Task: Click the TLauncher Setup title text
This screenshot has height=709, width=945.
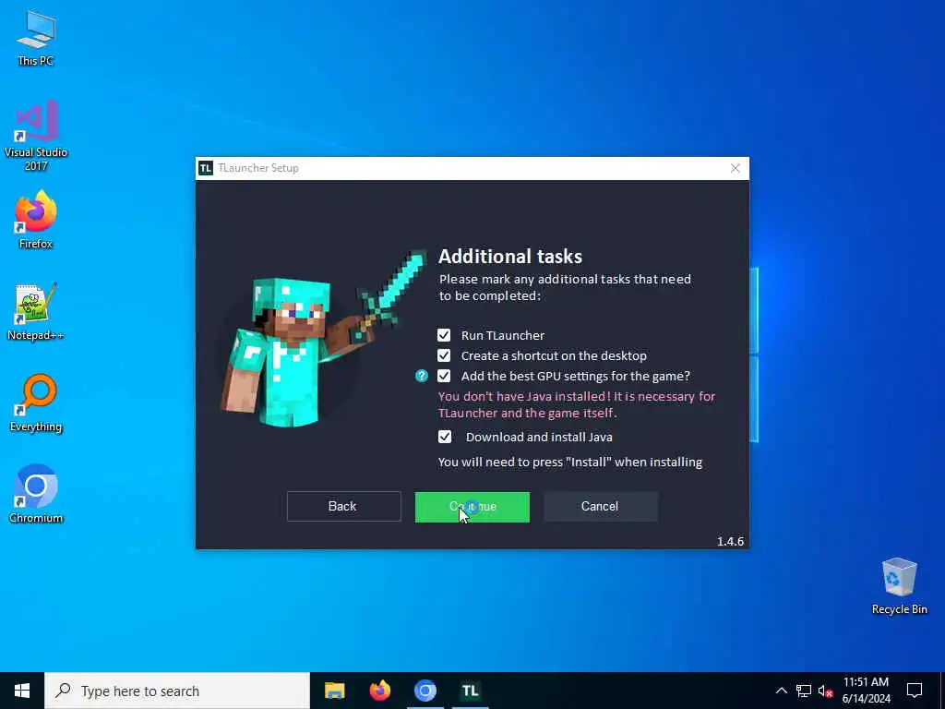Action: pyautogui.click(x=258, y=168)
